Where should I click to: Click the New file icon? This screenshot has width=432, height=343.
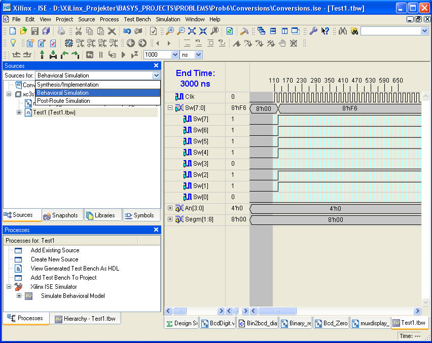[13, 31]
